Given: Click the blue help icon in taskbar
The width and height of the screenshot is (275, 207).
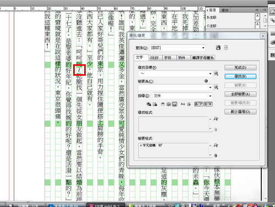Looking at the screenshot, I should (x=201, y=205).
